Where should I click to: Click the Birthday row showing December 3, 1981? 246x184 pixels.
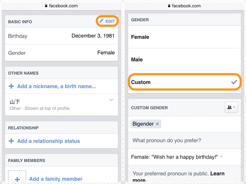tap(61, 36)
